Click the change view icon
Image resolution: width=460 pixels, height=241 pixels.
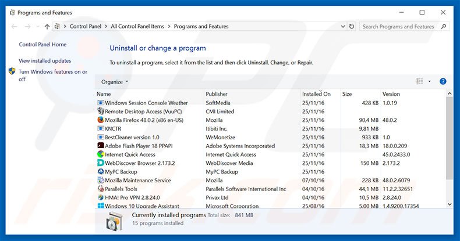(420, 81)
